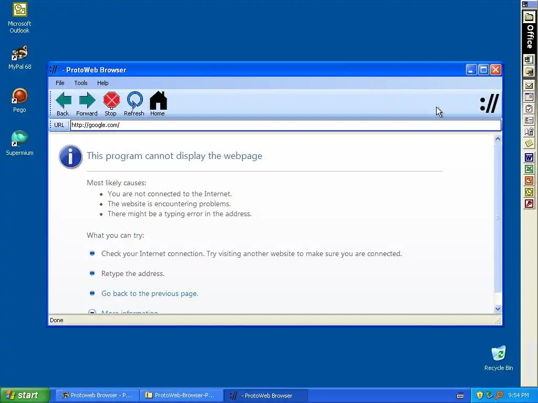This screenshot has height=403, width=538.
Task: Open the File menu
Action: coord(60,83)
